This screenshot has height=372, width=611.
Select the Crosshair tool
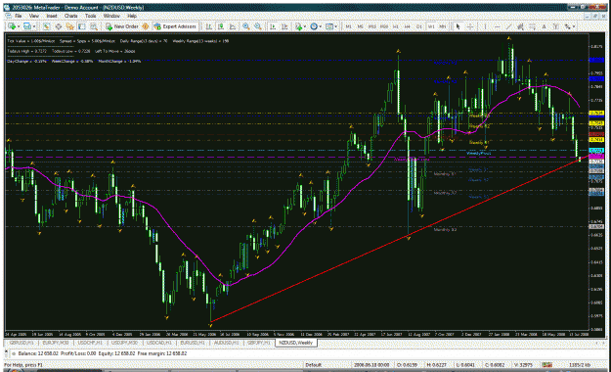pyautogui.click(x=470, y=26)
